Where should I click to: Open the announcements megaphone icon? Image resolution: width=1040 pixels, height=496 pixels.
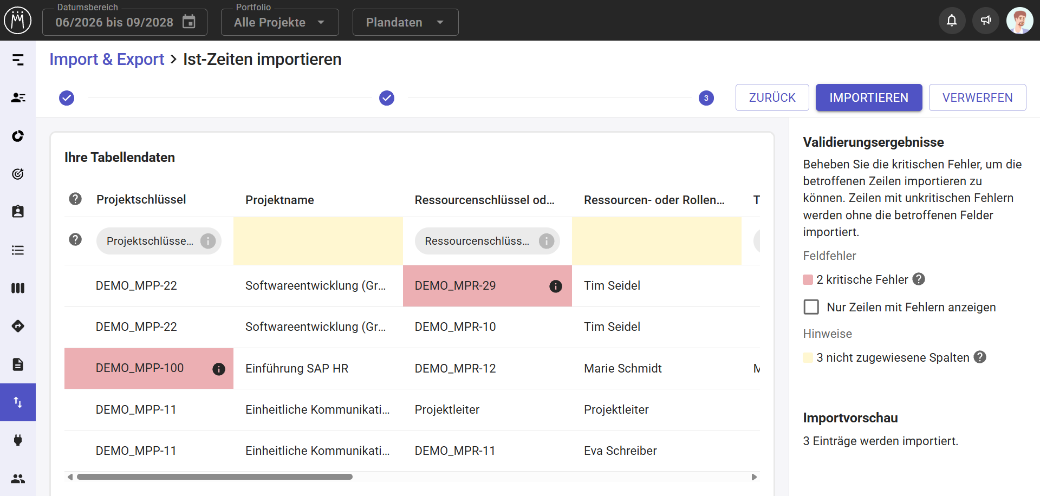click(x=986, y=21)
